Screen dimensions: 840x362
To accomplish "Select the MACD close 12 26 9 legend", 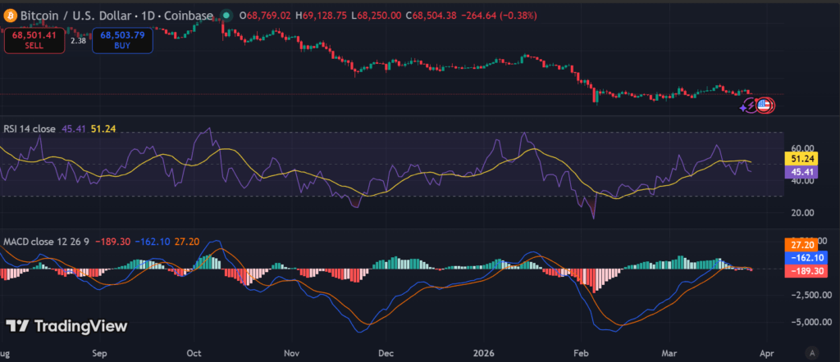I will pos(47,242).
